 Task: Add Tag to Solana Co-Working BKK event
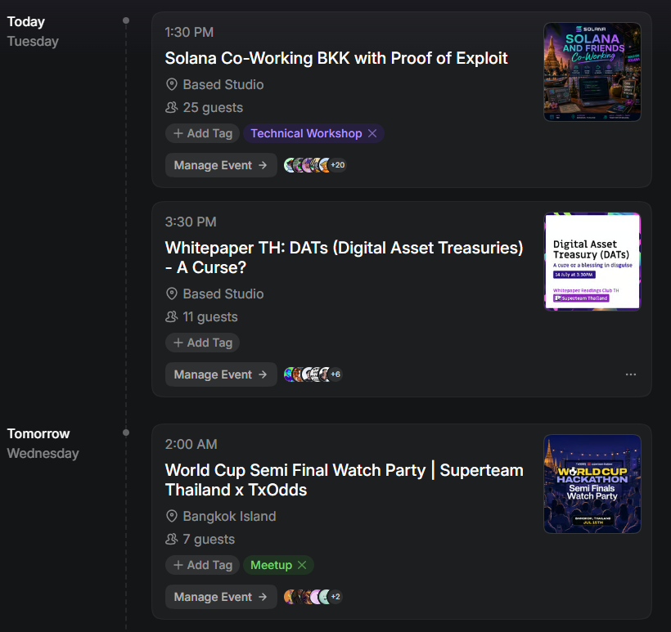pyautogui.click(x=202, y=133)
